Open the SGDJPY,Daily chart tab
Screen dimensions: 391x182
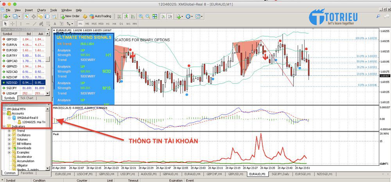coord(280,174)
